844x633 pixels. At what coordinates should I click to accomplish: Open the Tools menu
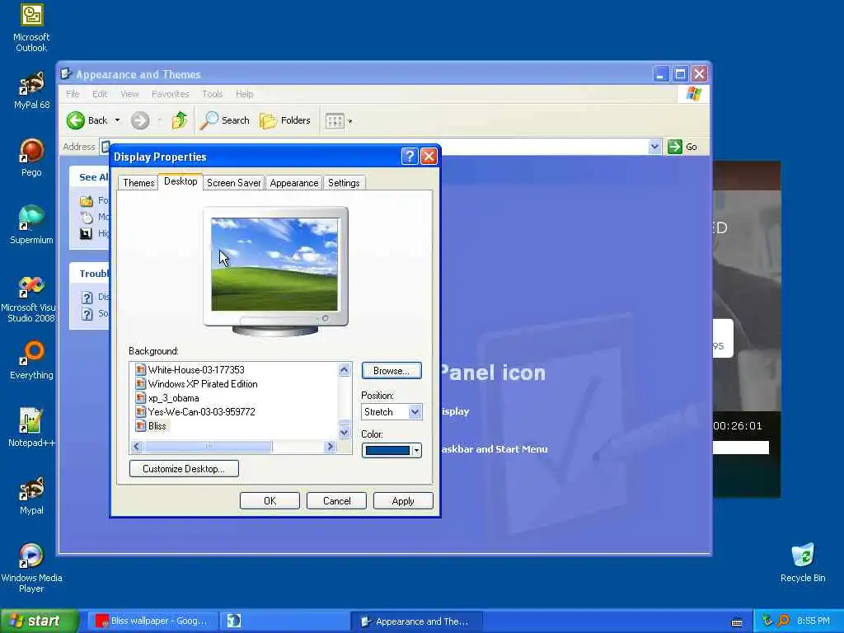(212, 94)
